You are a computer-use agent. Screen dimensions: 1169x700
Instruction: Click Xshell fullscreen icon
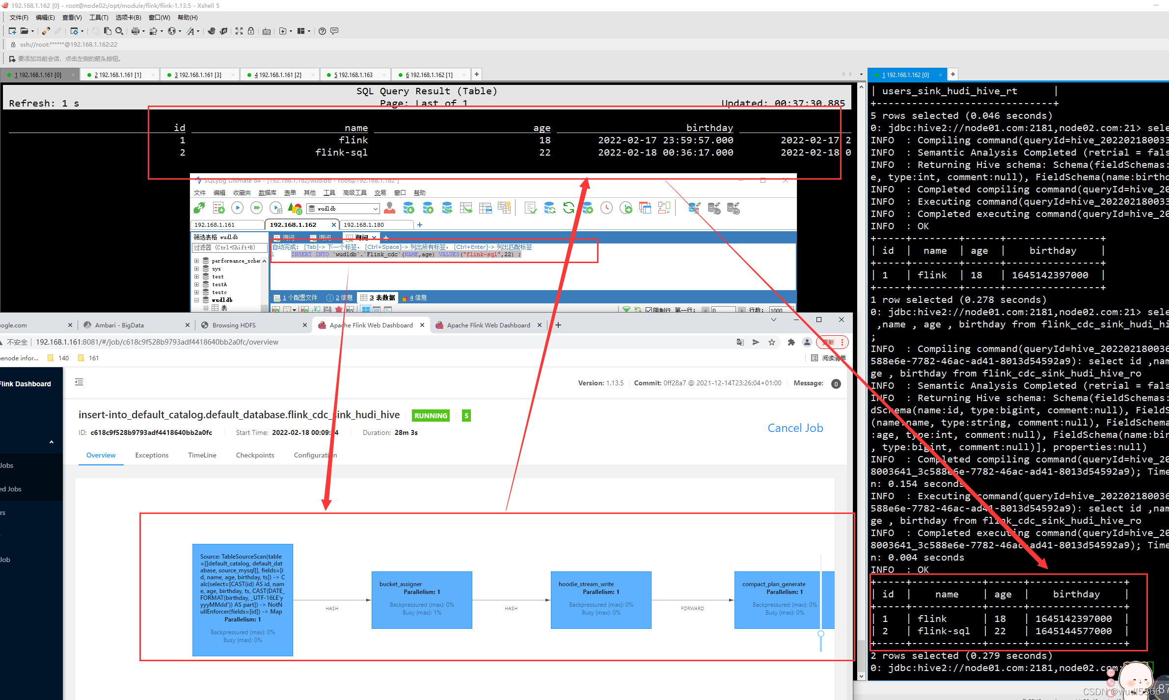(239, 31)
